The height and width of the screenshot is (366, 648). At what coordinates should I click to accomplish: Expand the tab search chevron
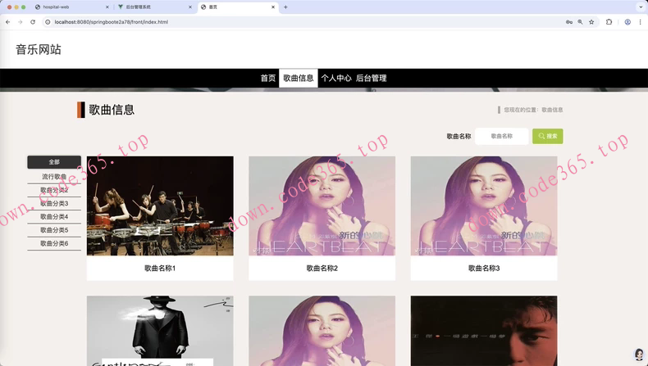[641, 7]
